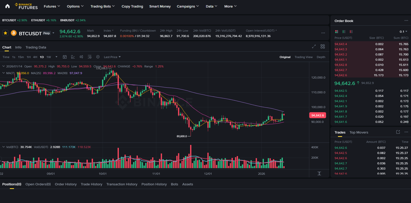Click the hexagon chart settings icon

[98, 57]
